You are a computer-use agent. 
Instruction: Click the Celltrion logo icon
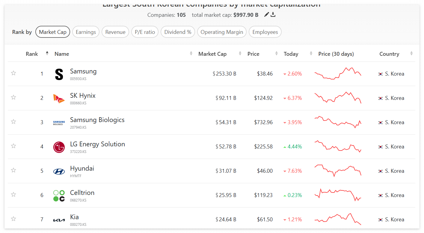59,196
